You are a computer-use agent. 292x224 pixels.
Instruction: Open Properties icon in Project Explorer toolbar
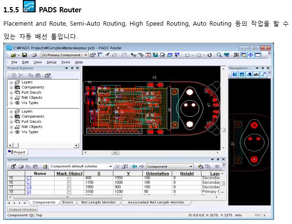pos(47,75)
